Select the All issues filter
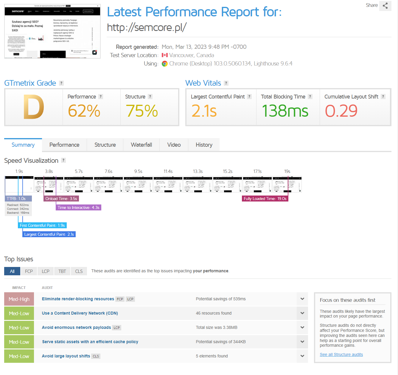Image resolution: width=398 pixels, height=375 pixels. [x=12, y=271]
